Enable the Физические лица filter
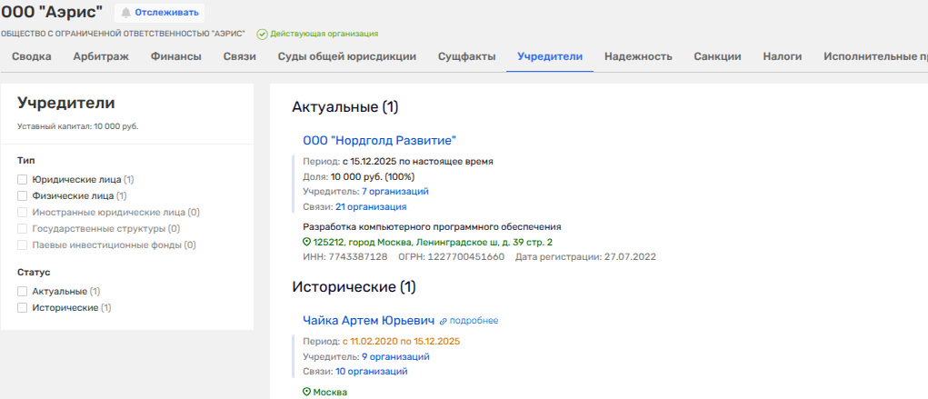 23,195
